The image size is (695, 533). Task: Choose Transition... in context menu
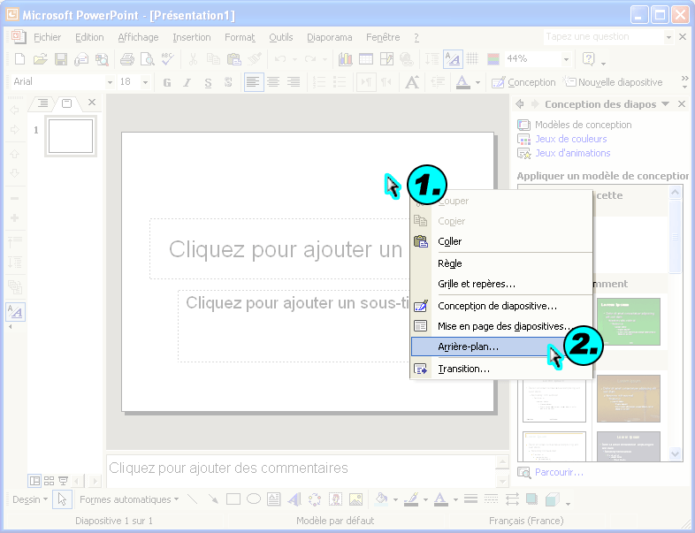click(501, 369)
